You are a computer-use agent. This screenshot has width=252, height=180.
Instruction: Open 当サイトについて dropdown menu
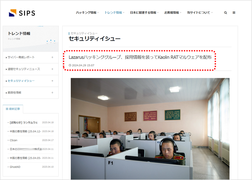(x=200, y=13)
